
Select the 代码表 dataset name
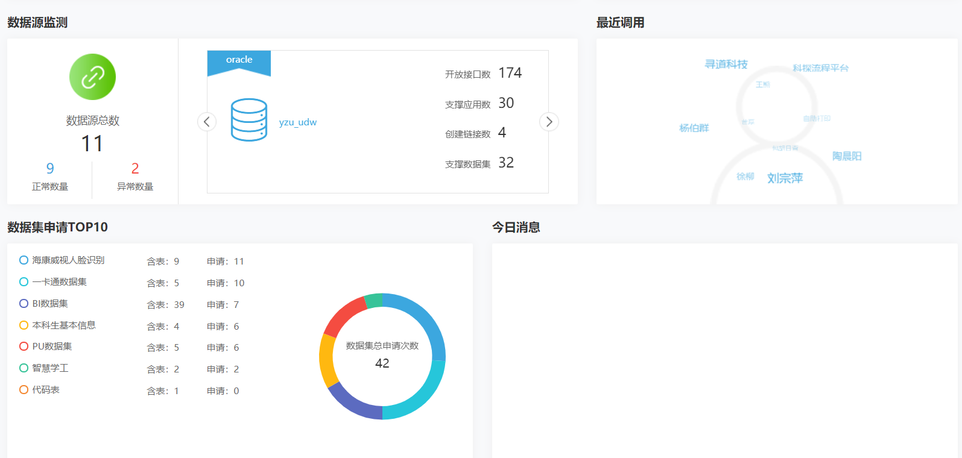point(46,390)
